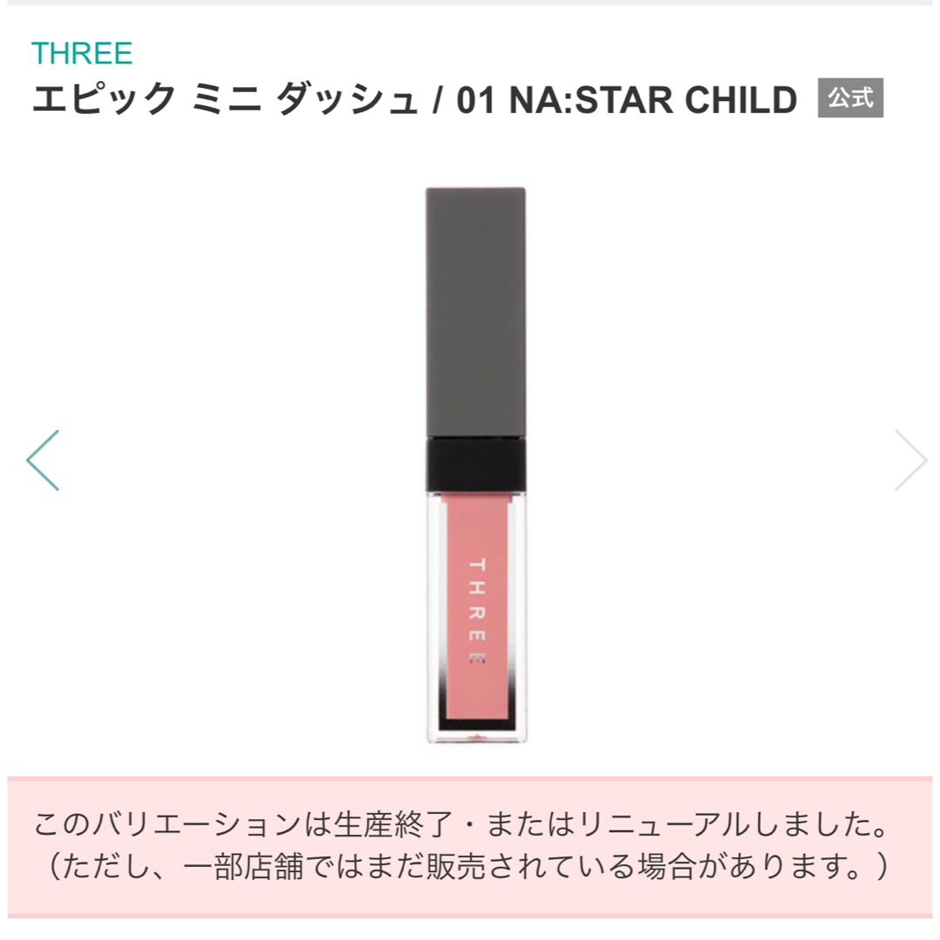Click the 01 NA:STAR CHILD shade name

pos(627,99)
